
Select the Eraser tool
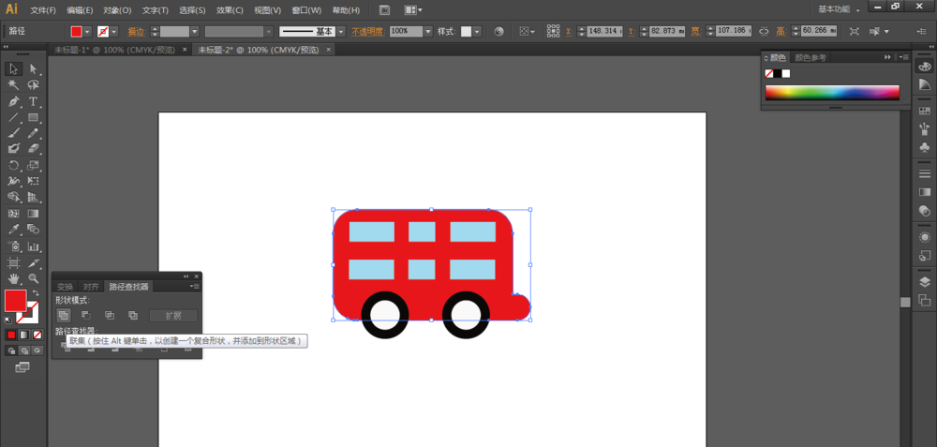pos(33,148)
